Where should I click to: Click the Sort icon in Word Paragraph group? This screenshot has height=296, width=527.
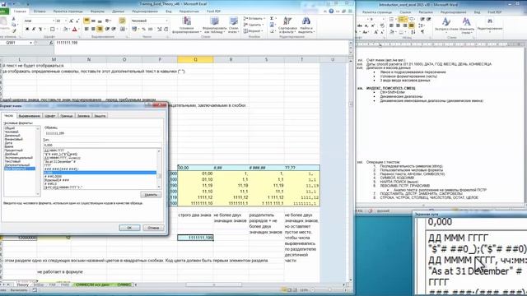[413, 32]
